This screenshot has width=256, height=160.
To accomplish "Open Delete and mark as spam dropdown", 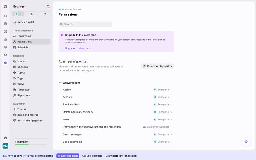I will (x=163, y=112).
